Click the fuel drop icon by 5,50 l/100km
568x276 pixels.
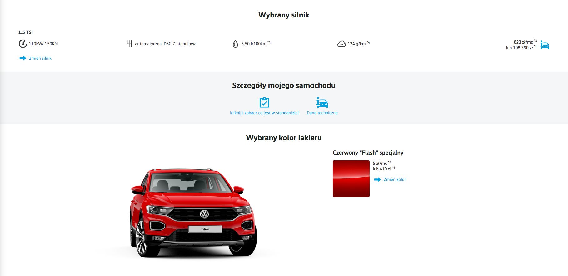[235, 44]
